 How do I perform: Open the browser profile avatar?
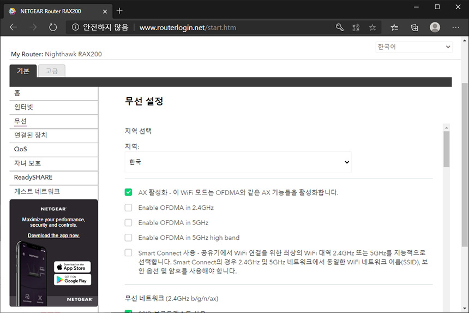coord(435,27)
